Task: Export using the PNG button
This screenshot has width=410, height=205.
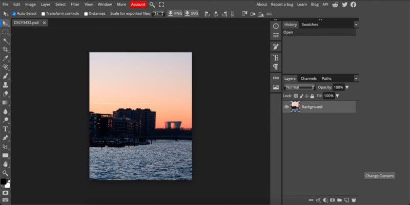Action: (174, 14)
